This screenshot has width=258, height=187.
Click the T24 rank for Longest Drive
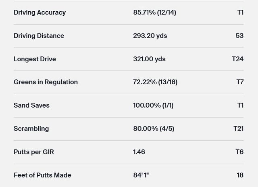point(237,59)
